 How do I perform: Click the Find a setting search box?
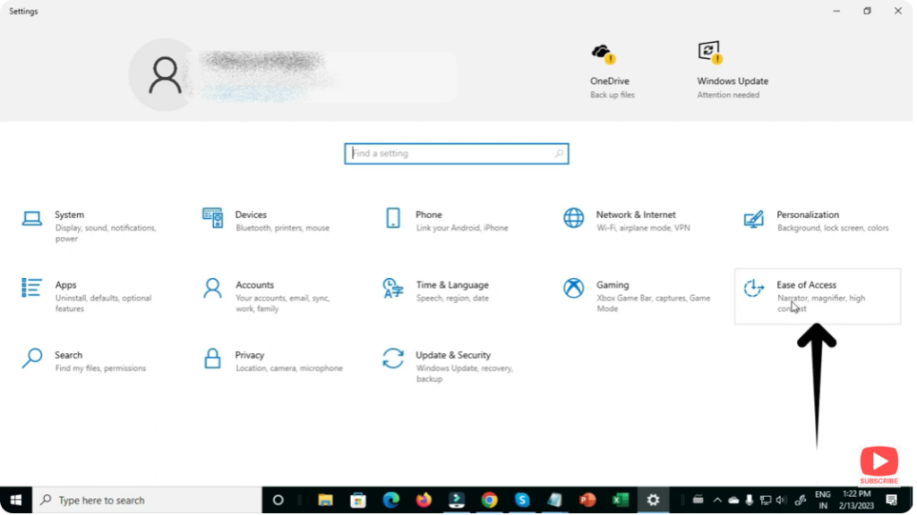click(456, 154)
